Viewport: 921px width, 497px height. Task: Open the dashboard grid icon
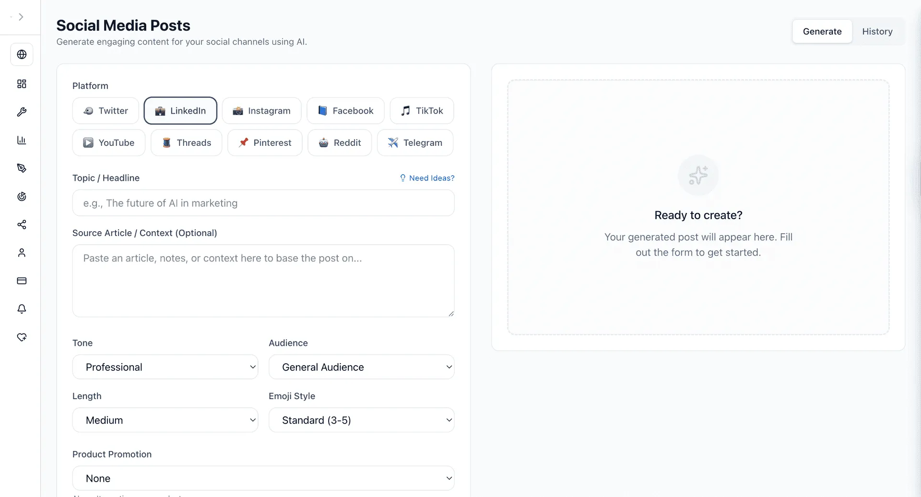coord(22,84)
